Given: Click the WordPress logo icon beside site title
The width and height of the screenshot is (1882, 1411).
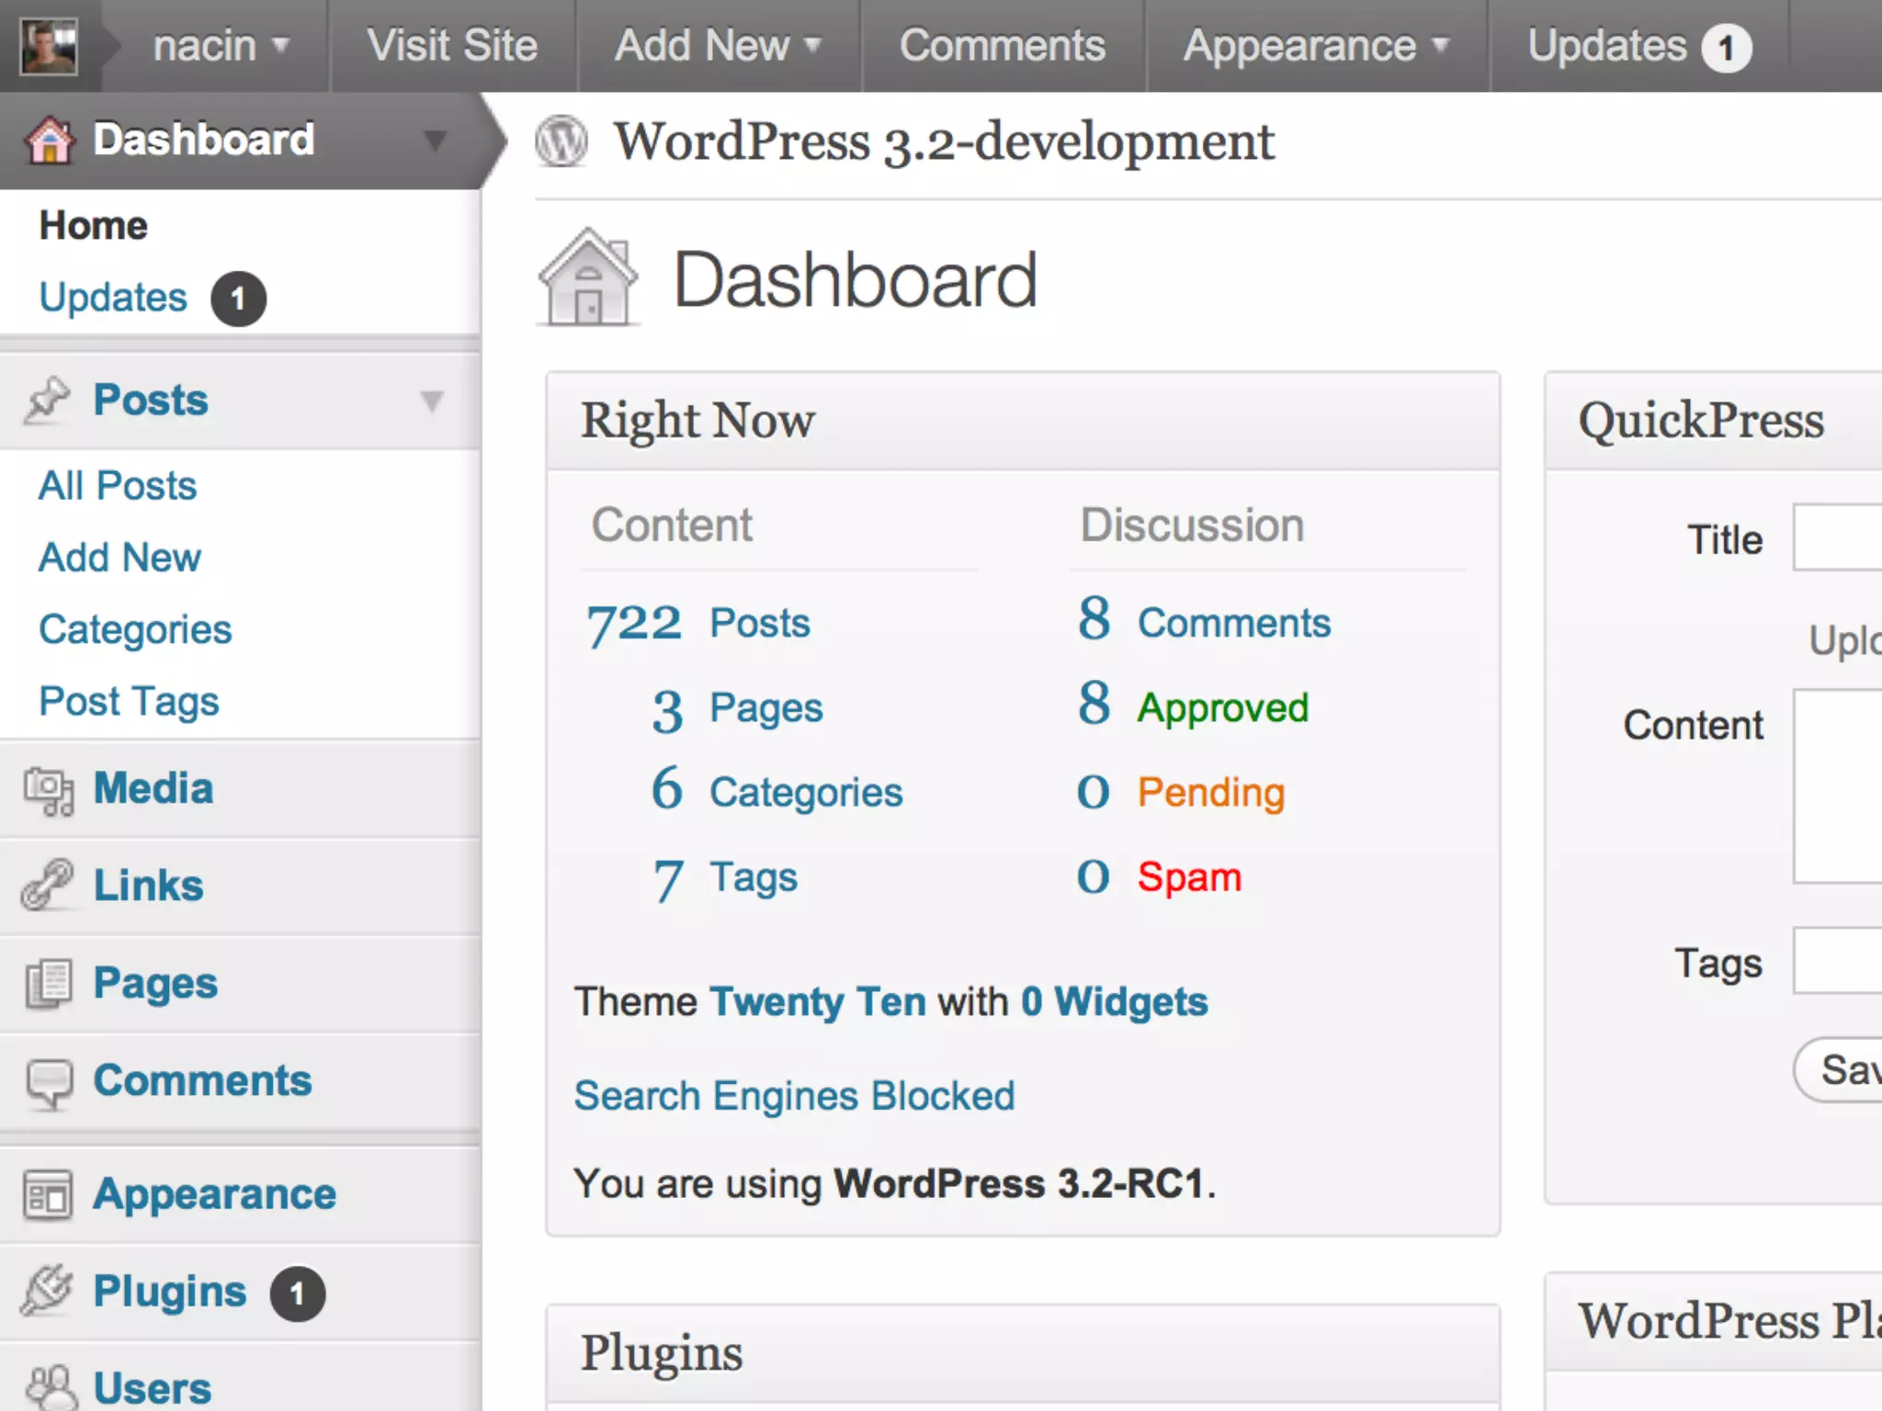Looking at the screenshot, I should (x=561, y=141).
